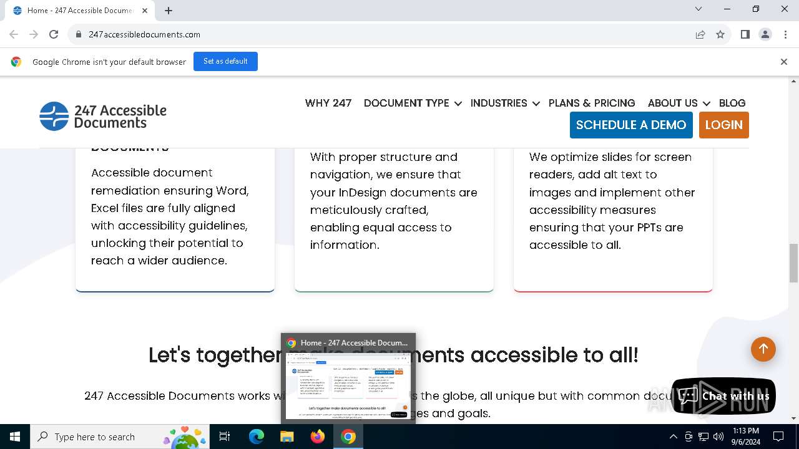
Task: Go to the BLOG page
Action: pyautogui.click(x=732, y=103)
